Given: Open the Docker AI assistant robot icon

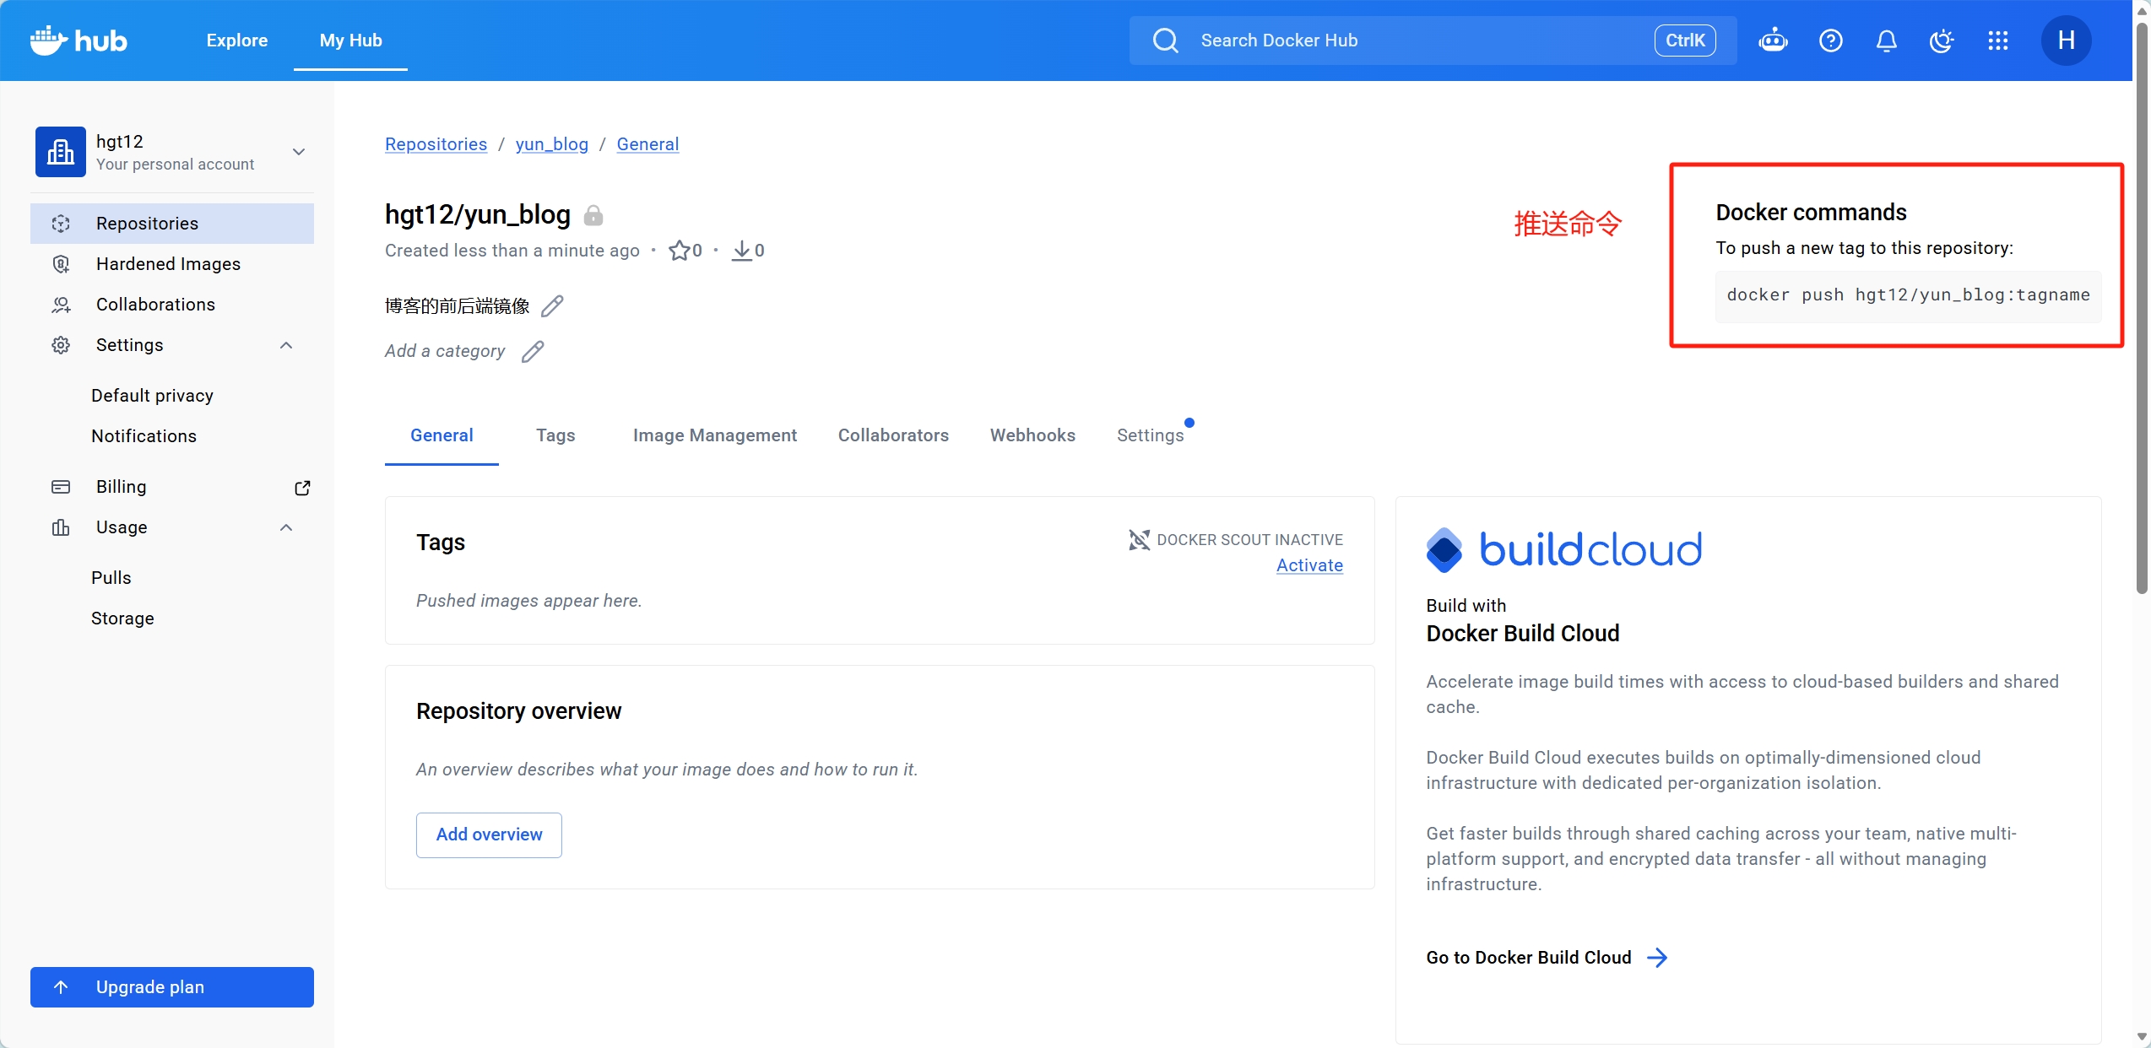Looking at the screenshot, I should 1773,41.
